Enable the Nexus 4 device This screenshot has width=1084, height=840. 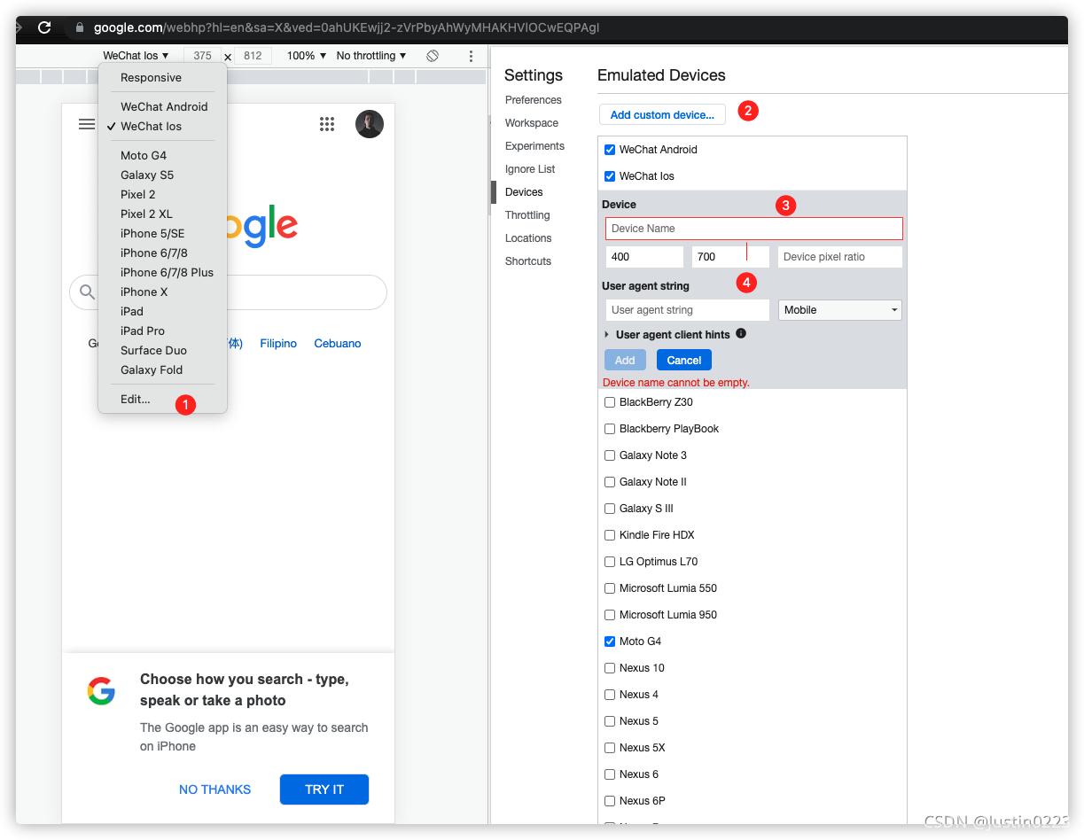tap(610, 695)
